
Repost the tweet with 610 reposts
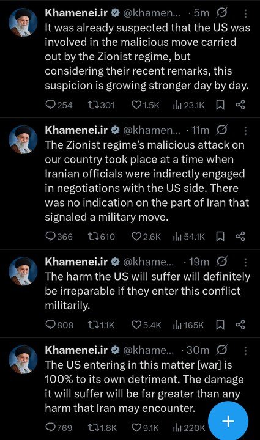[102, 237]
